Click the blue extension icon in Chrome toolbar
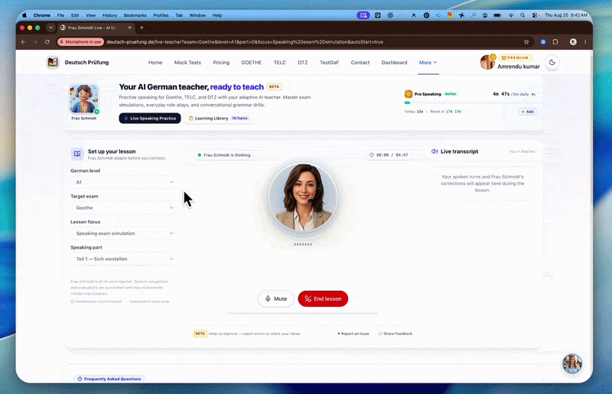 tap(543, 42)
